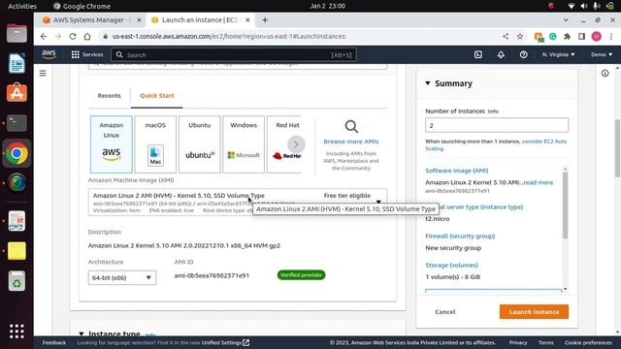The height and width of the screenshot is (349, 621).
Task: Choose the Amazon Linux AMI card
Action: [x=112, y=144]
